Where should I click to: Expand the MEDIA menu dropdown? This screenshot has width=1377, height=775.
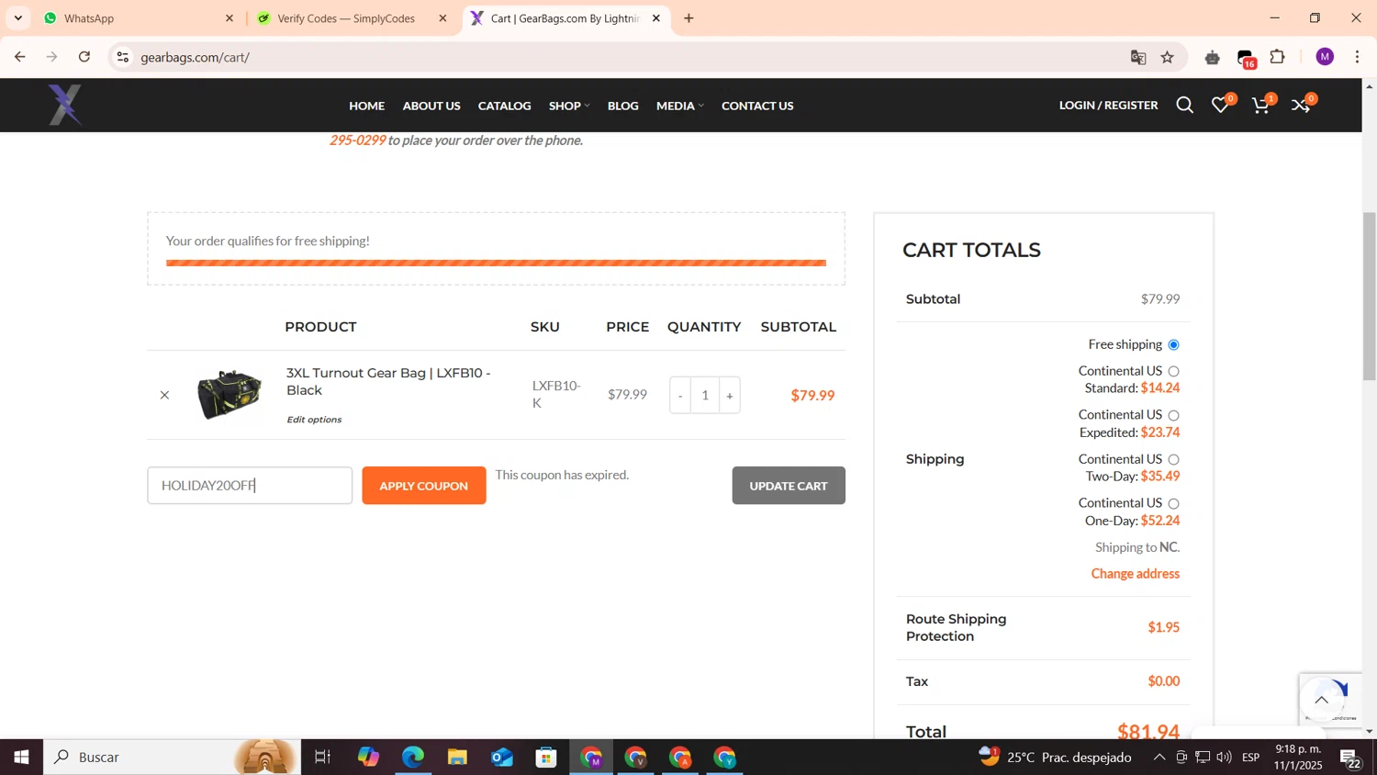click(680, 106)
